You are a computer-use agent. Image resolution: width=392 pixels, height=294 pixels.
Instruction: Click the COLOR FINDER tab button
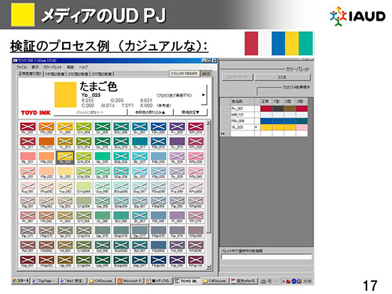coord(185,74)
